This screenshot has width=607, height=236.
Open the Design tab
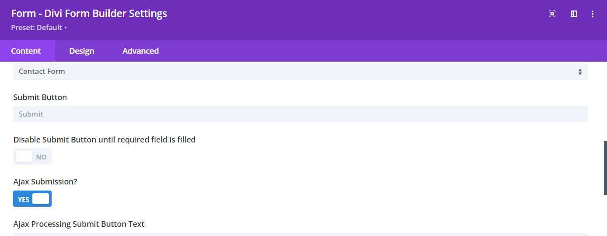(x=82, y=51)
